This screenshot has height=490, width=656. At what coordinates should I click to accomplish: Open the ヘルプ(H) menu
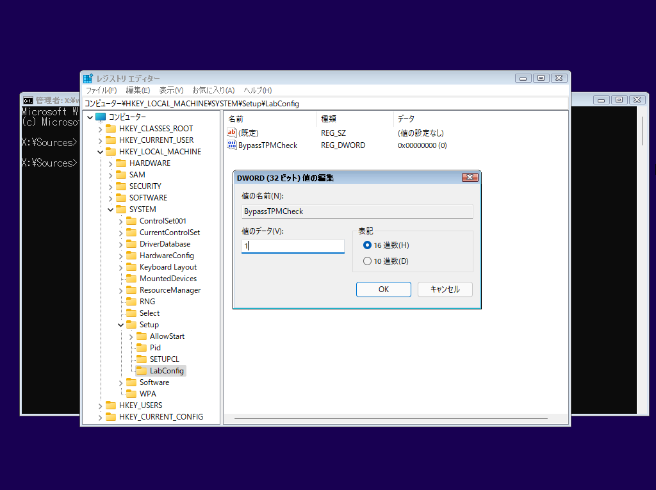point(258,90)
